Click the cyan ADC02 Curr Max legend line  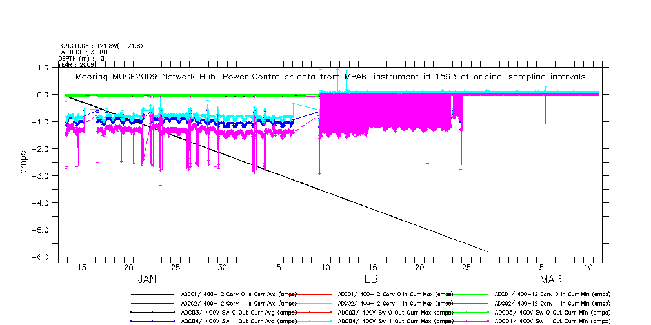pos(308,303)
